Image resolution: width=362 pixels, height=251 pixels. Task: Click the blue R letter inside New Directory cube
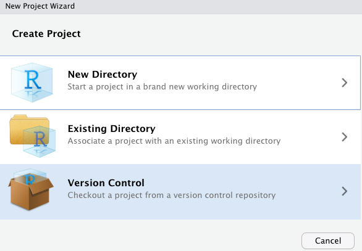point(33,80)
